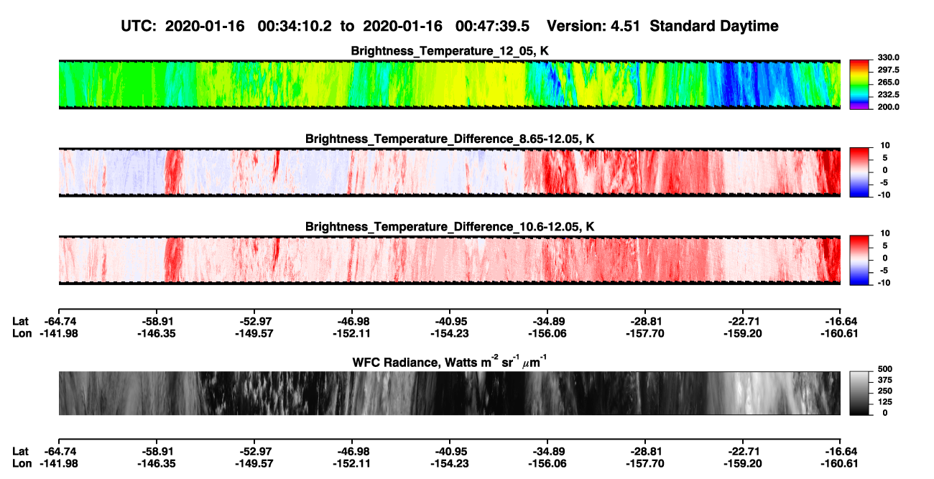The height and width of the screenshot is (479, 934).
Task: Click latitude -22.71 on the bottom axis
Action: tap(743, 451)
